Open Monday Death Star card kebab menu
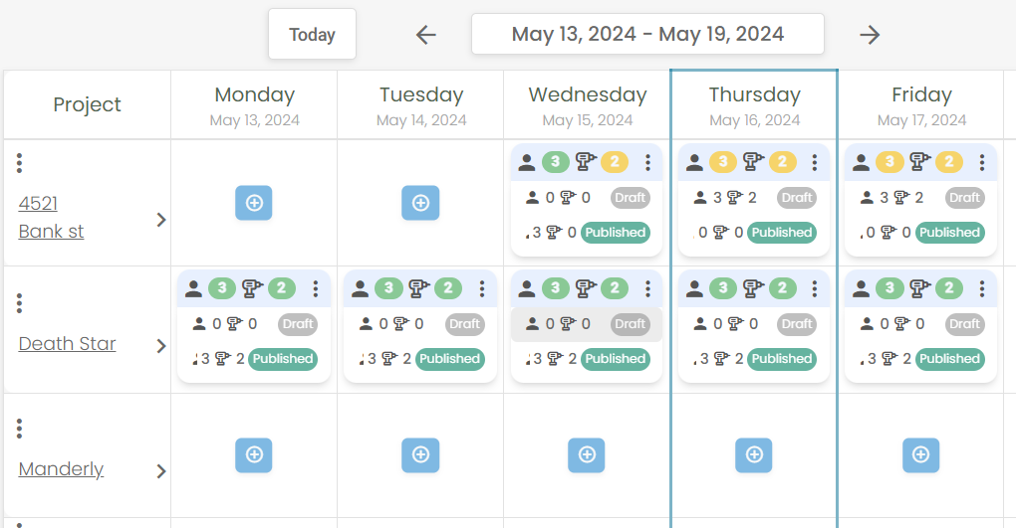 316,288
